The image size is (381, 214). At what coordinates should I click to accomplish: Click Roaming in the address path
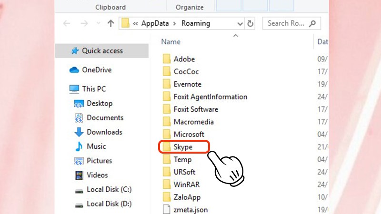pos(196,23)
